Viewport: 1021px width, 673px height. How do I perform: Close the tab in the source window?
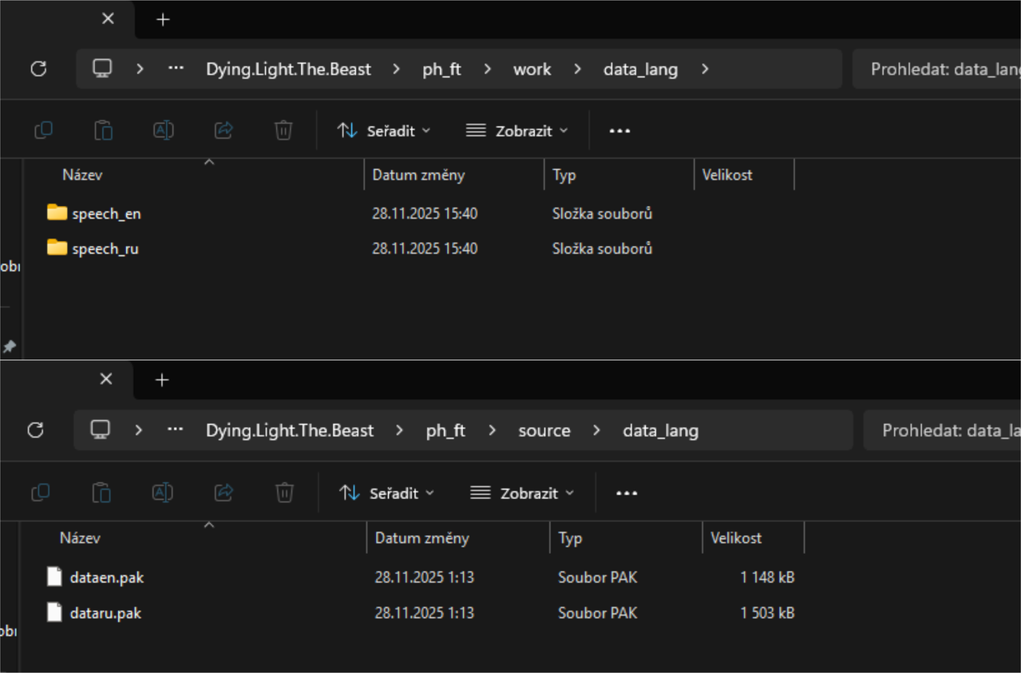(x=106, y=378)
